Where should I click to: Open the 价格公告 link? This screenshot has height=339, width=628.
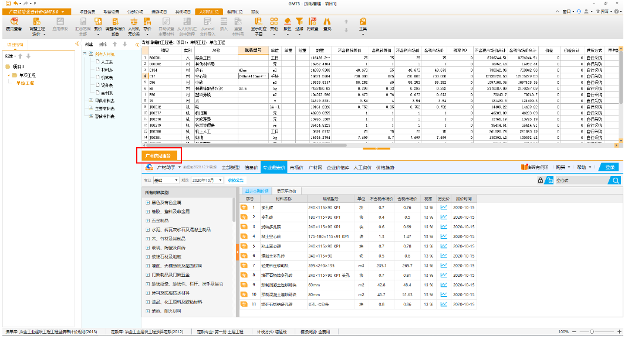coord(235,180)
